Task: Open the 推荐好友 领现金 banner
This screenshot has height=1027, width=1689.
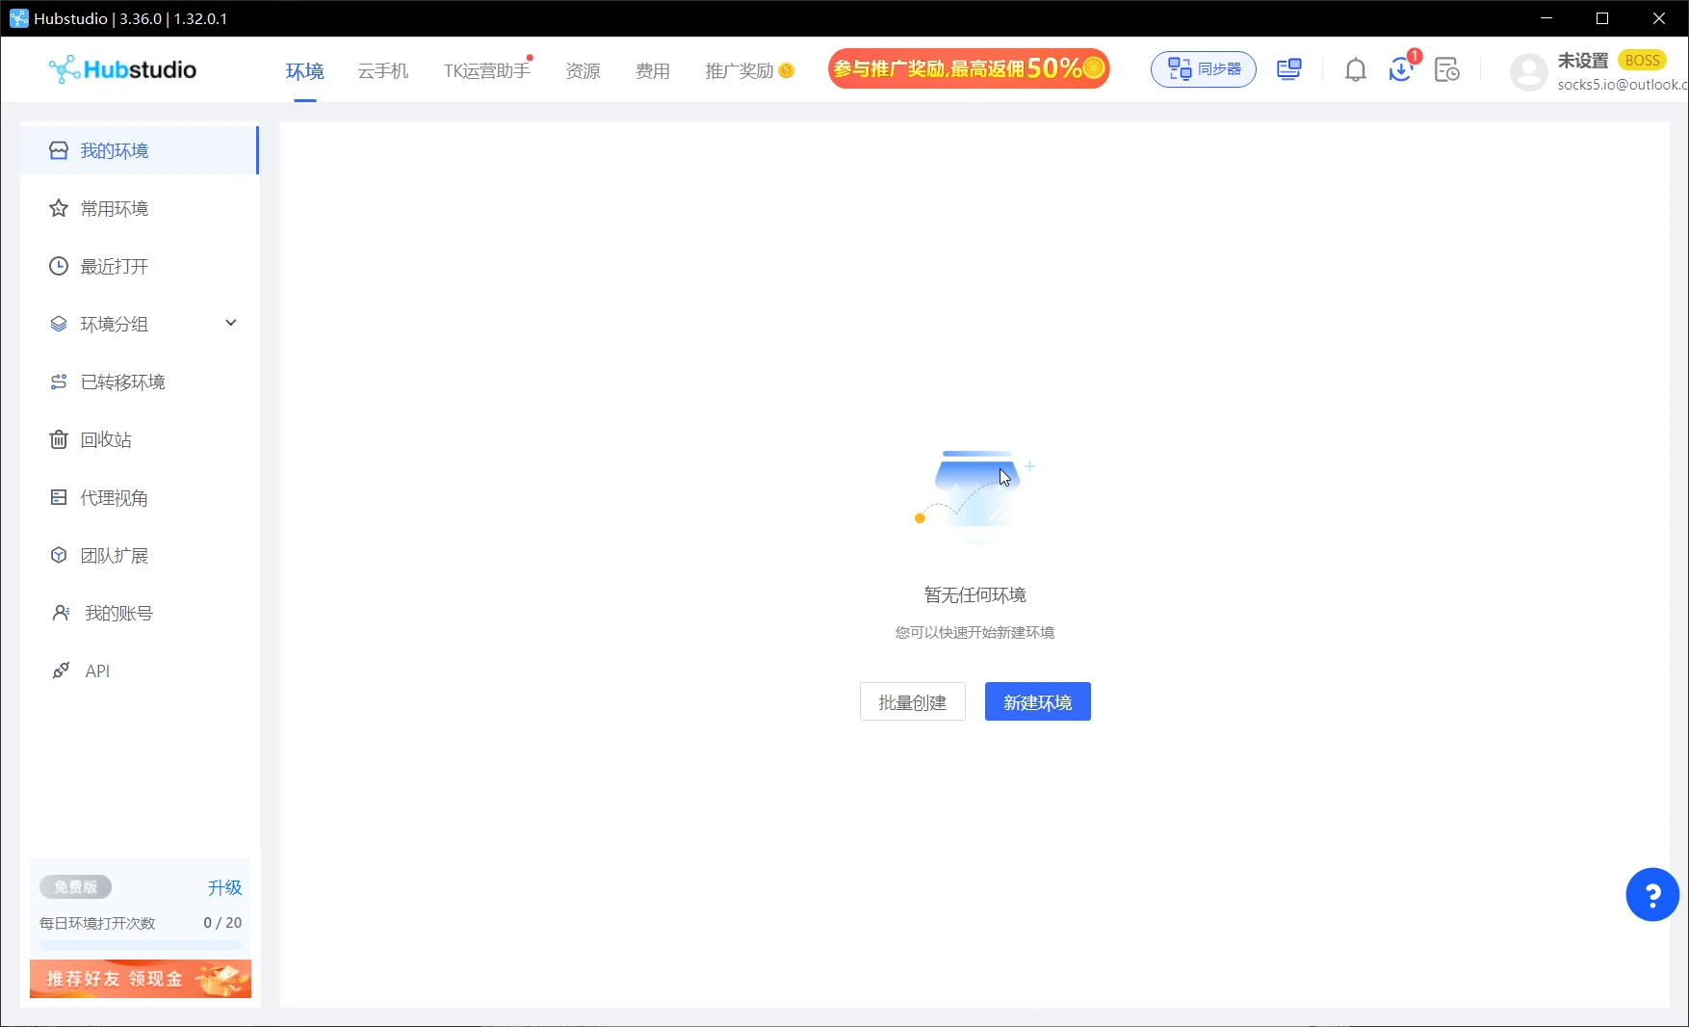Action: 141,979
